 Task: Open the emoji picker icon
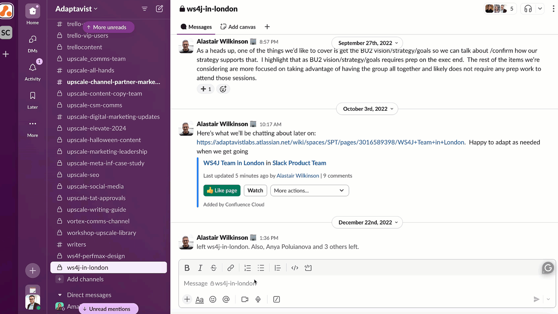213,299
